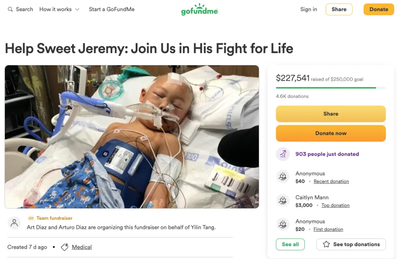397x259 pixels.
Task: Click the organizer profile avatar icon
Action: pyautogui.click(x=14, y=223)
